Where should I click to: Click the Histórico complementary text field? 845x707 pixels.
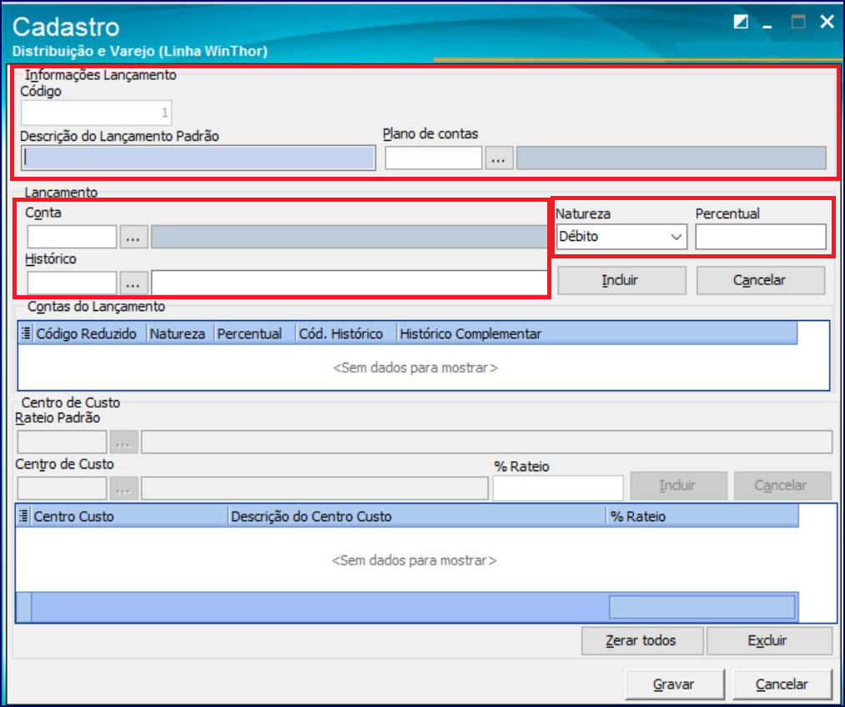(x=350, y=283)
